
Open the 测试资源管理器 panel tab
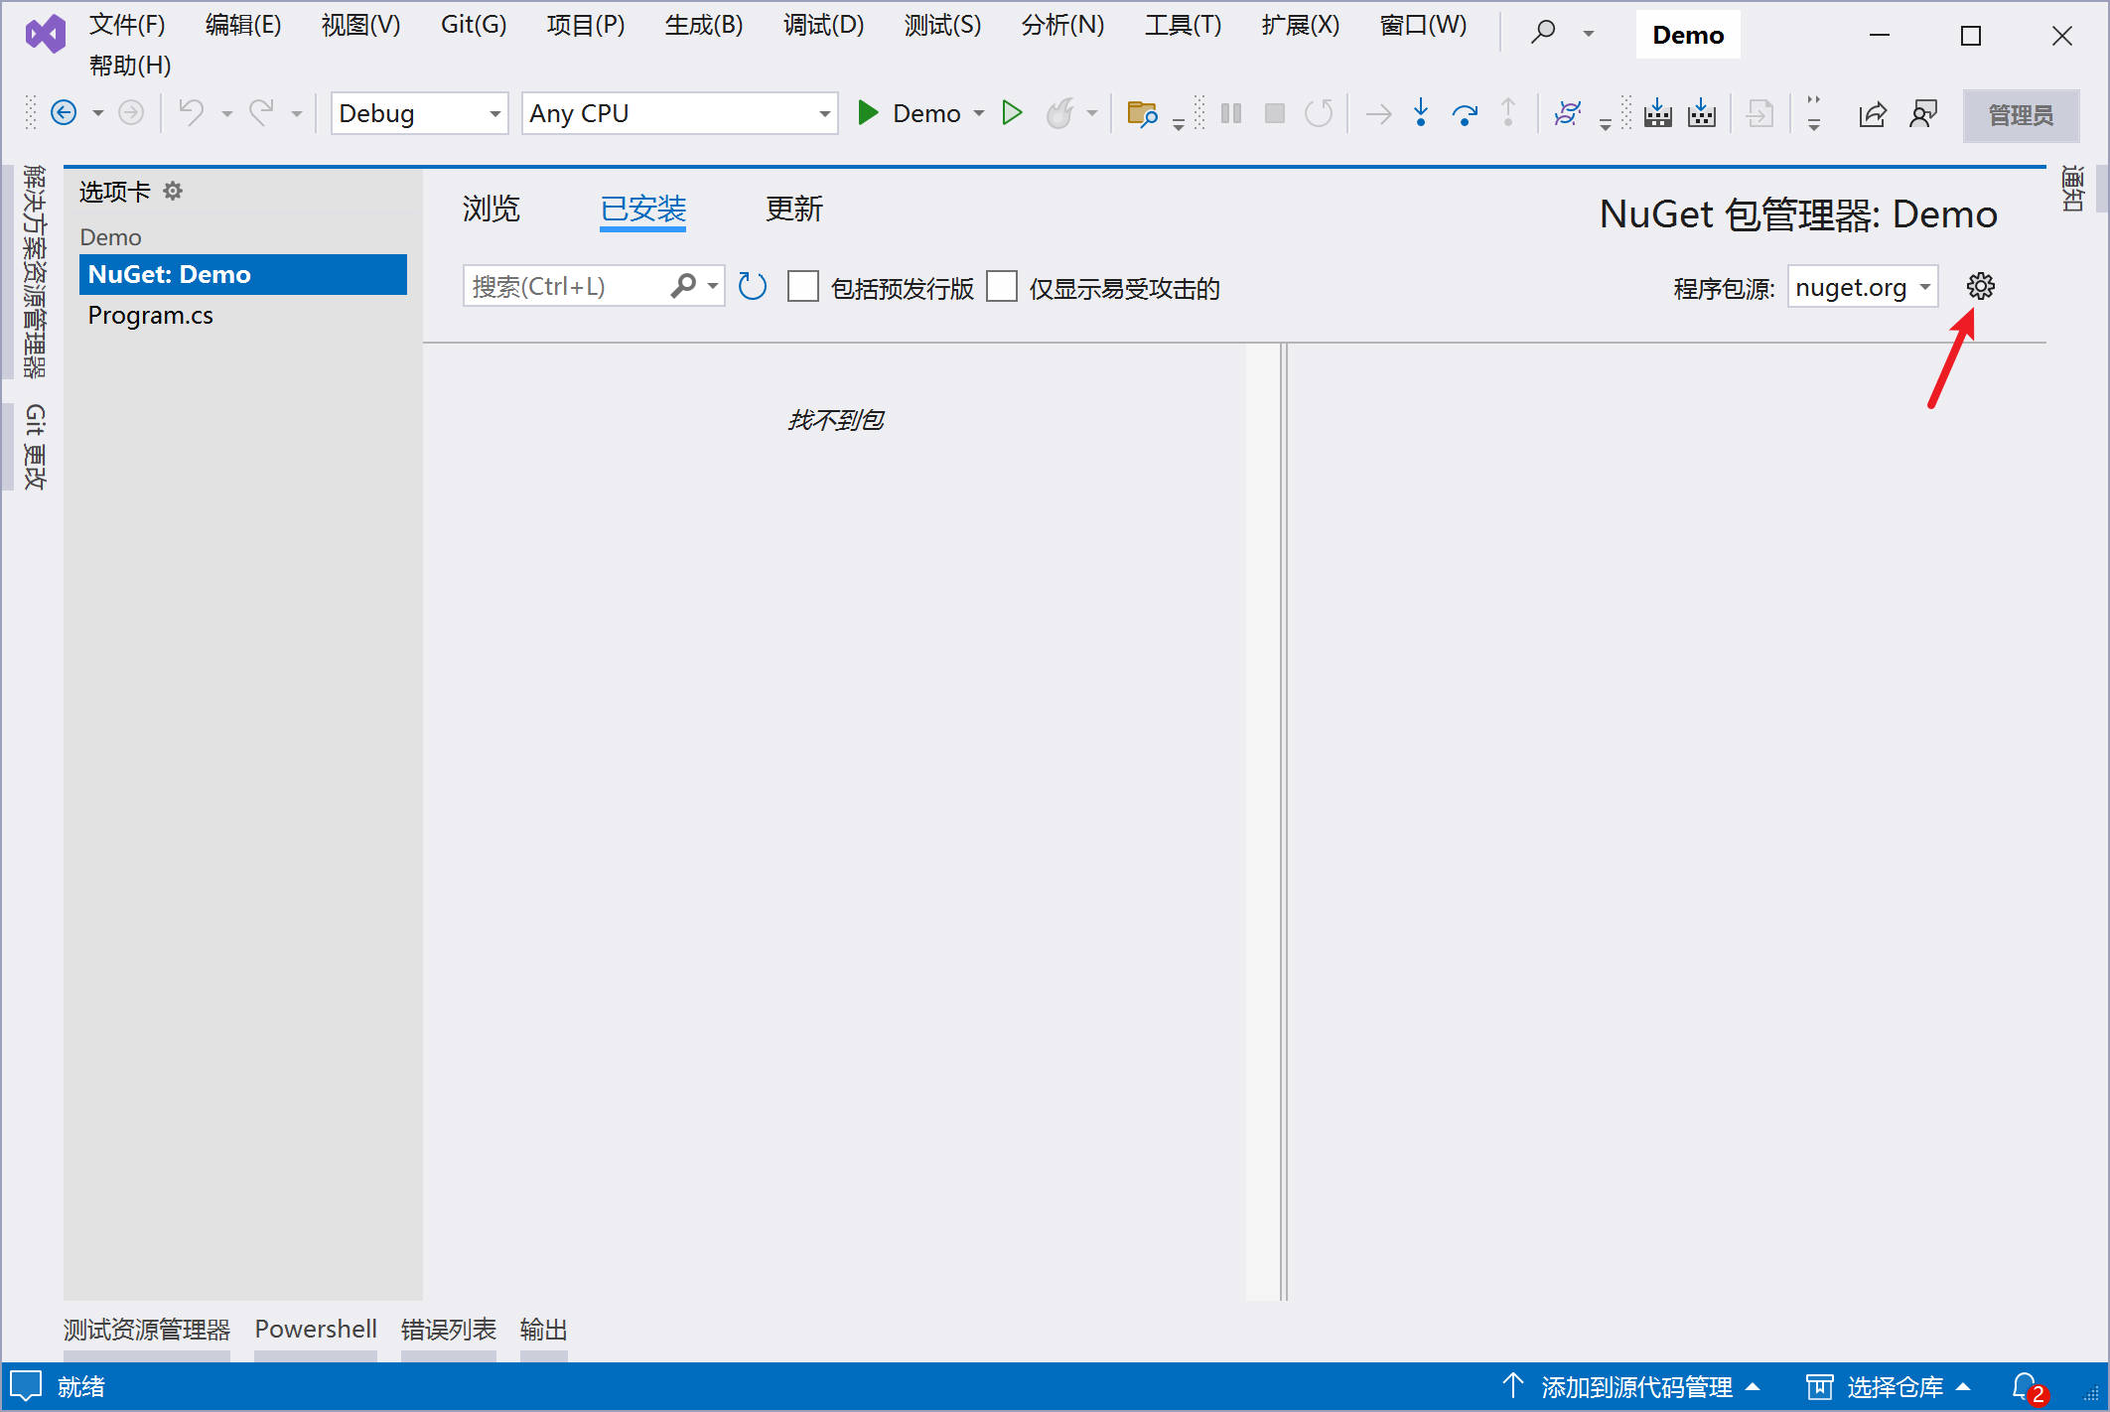[x=147, y=1330]
